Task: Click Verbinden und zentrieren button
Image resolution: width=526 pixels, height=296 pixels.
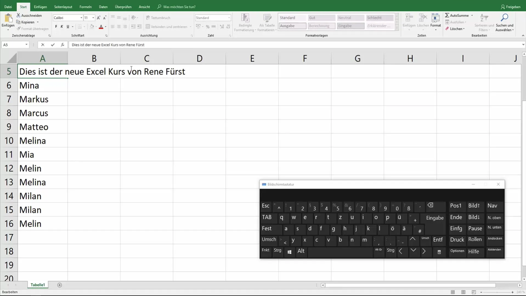Action: [166, 27]
